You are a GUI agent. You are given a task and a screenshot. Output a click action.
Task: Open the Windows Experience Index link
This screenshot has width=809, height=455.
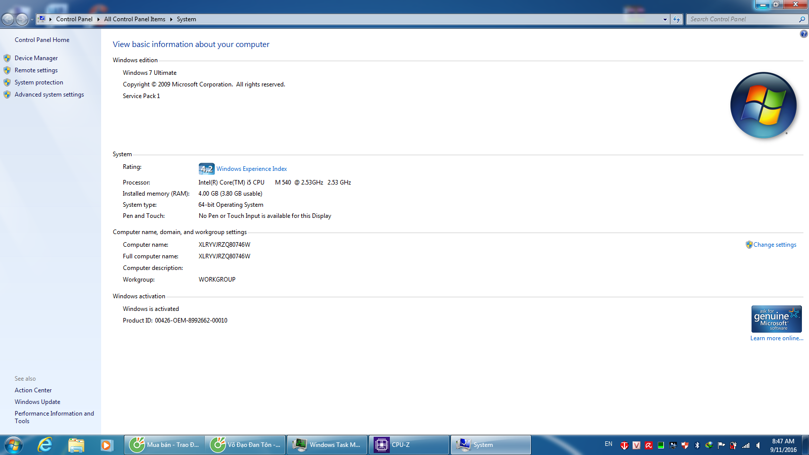click(x=251, y=169)
